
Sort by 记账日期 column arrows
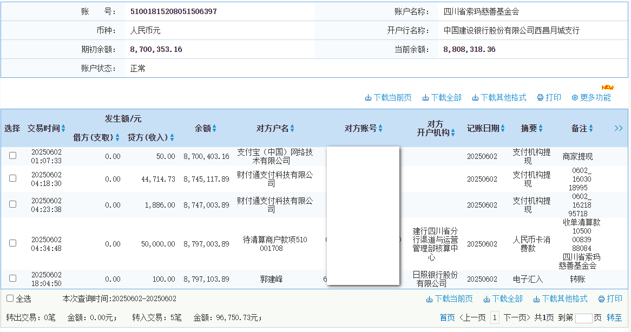tap(503, 128)
